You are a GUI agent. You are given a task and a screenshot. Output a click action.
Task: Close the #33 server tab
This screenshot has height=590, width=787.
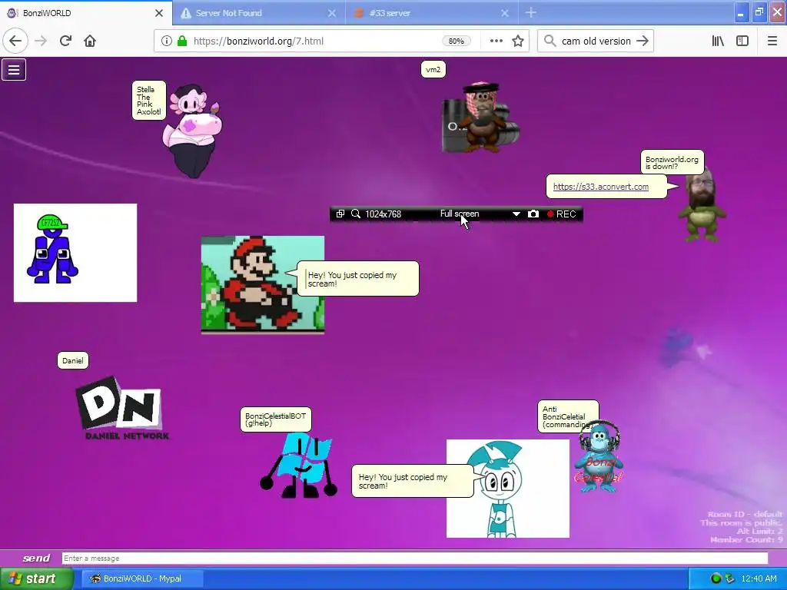point(505,13)
